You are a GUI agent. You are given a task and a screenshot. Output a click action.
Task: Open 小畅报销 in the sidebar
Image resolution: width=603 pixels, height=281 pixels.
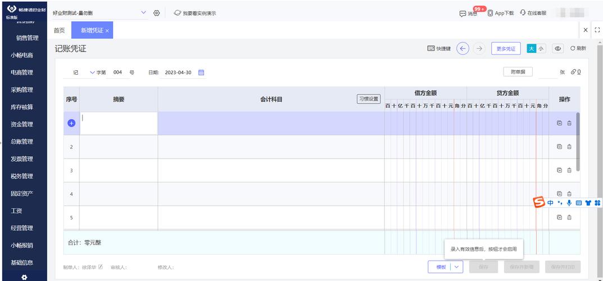(x=22, y=246)
